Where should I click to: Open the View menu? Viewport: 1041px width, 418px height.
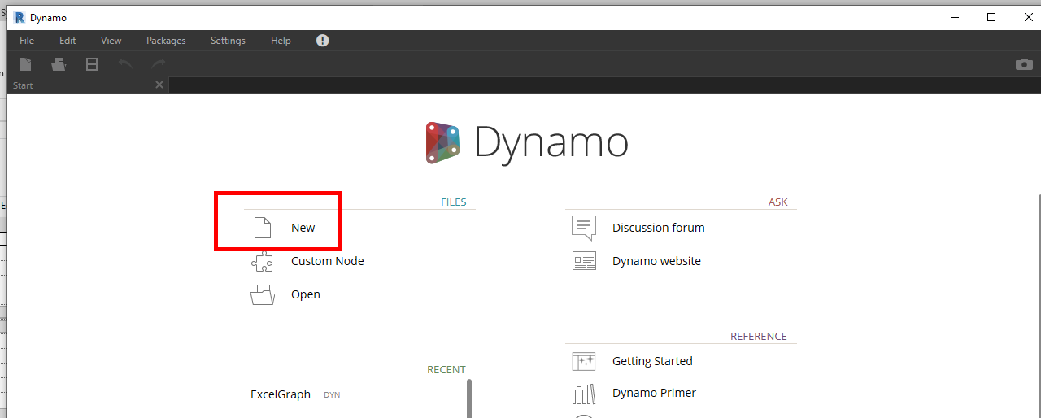[x=111, y=41]
